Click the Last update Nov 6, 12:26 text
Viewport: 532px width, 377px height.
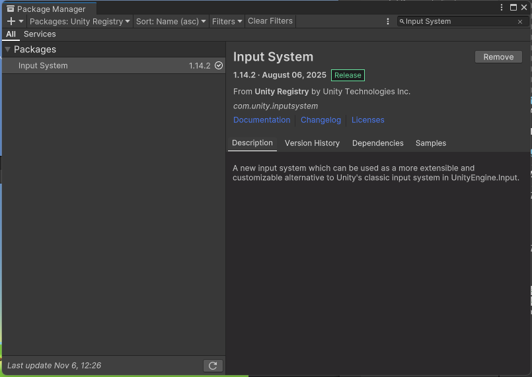click(54, 366)
